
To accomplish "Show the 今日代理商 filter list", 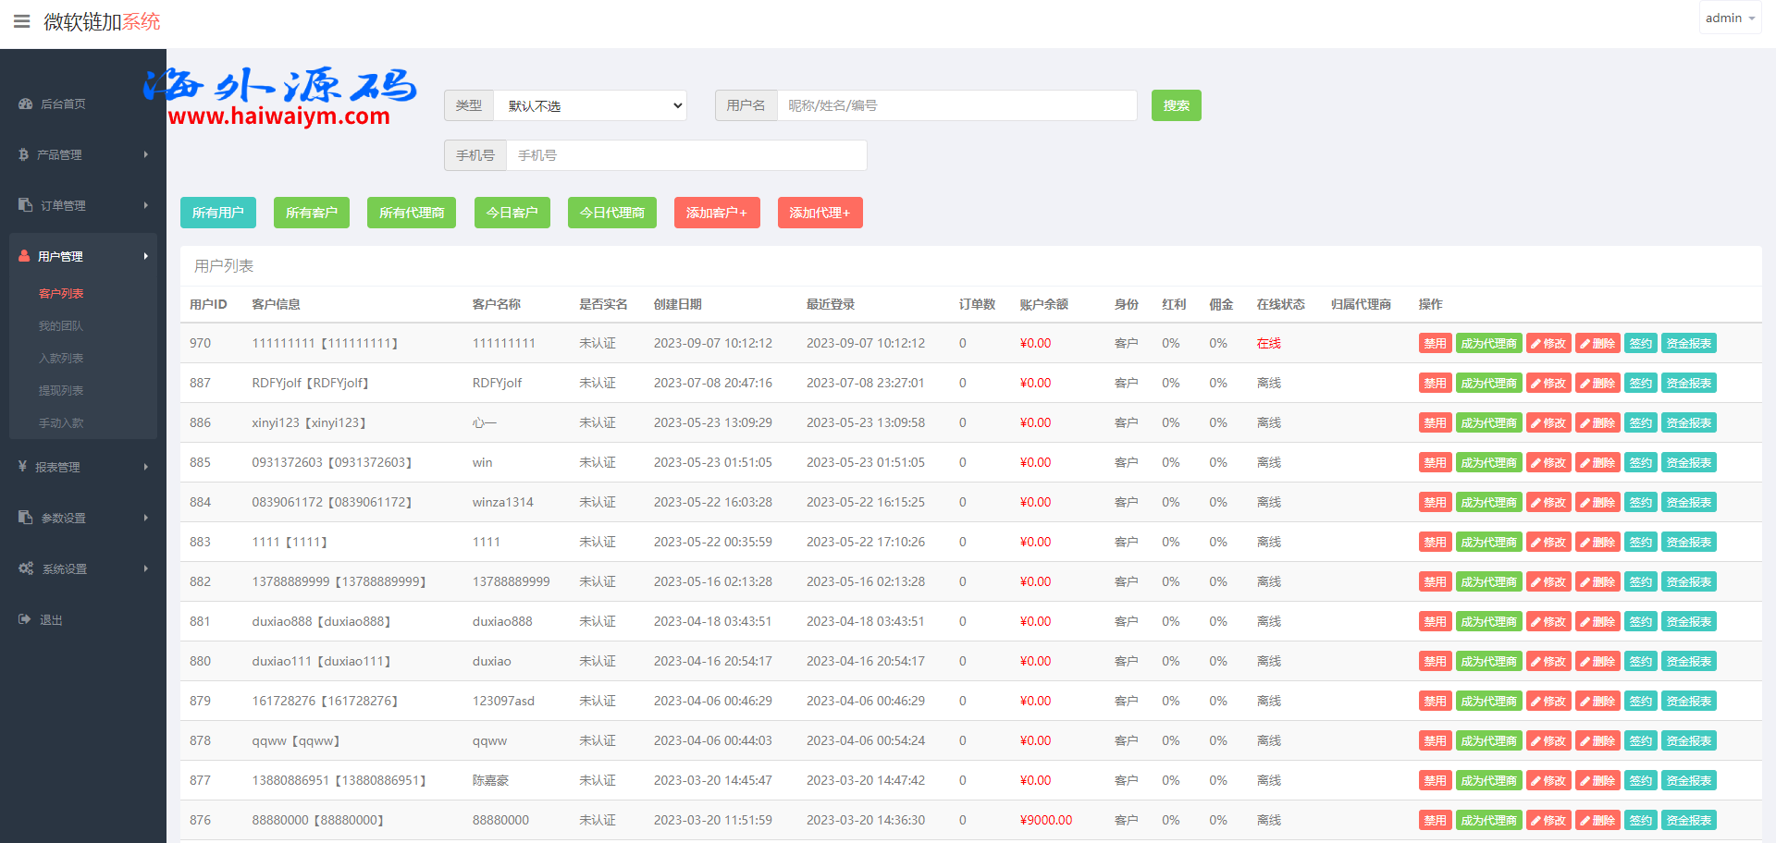I will pos(612,213).
